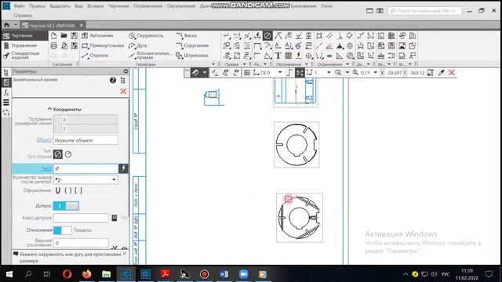
Task: Select the Автолиния tool
Action: [x=97, y=35]
